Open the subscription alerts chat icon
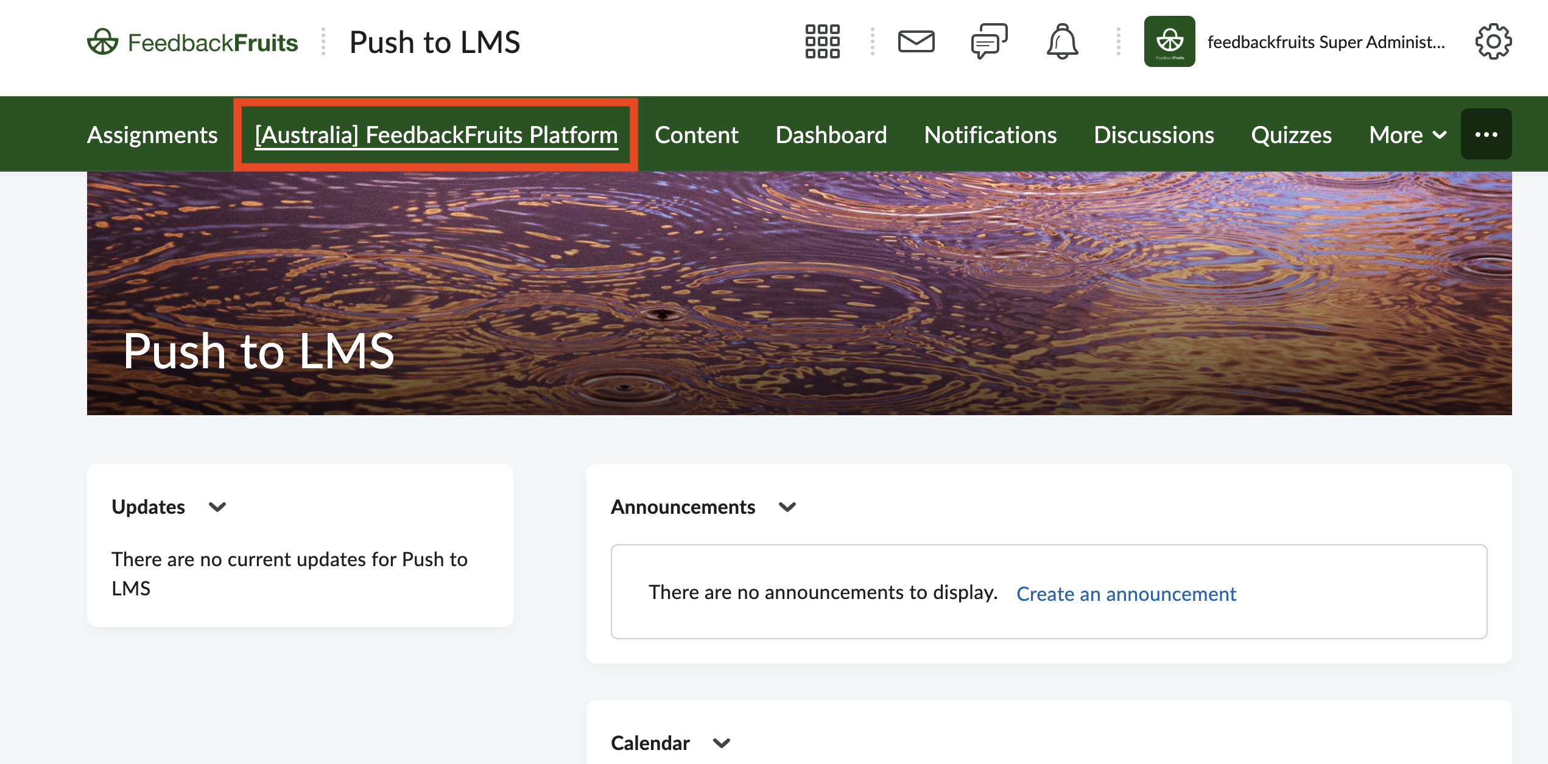The width and height of the screenshot is (1548, 764). tap(989, 41)
